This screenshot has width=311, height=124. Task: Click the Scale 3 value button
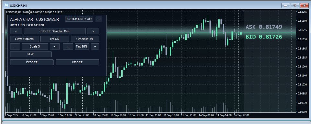point(35,46)
